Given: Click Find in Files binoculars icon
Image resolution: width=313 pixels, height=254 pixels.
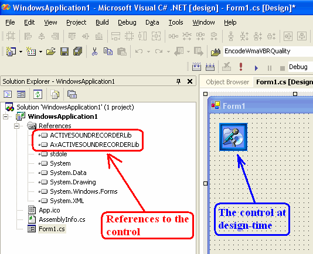Looking at the screenshot, I should tap(216, 52).
